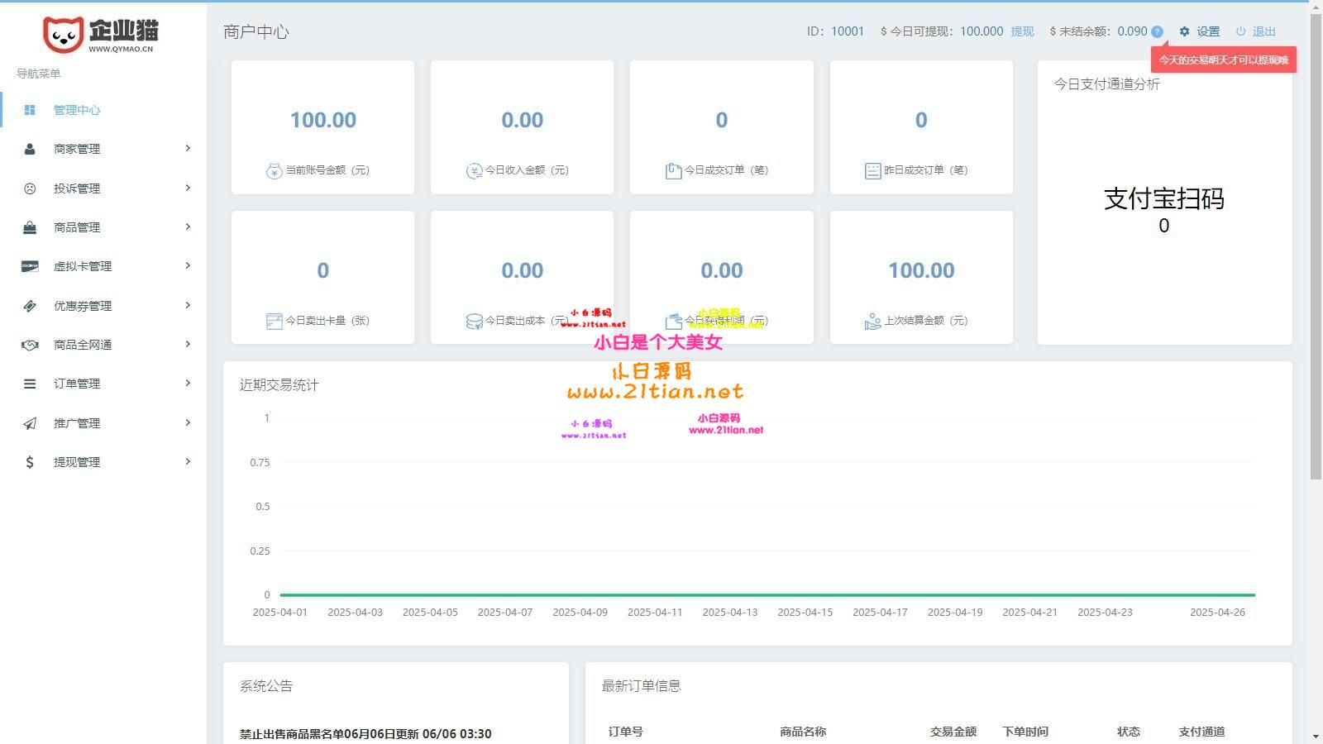Click the 商品全网通 handshake icon

[x=30, y=345]
